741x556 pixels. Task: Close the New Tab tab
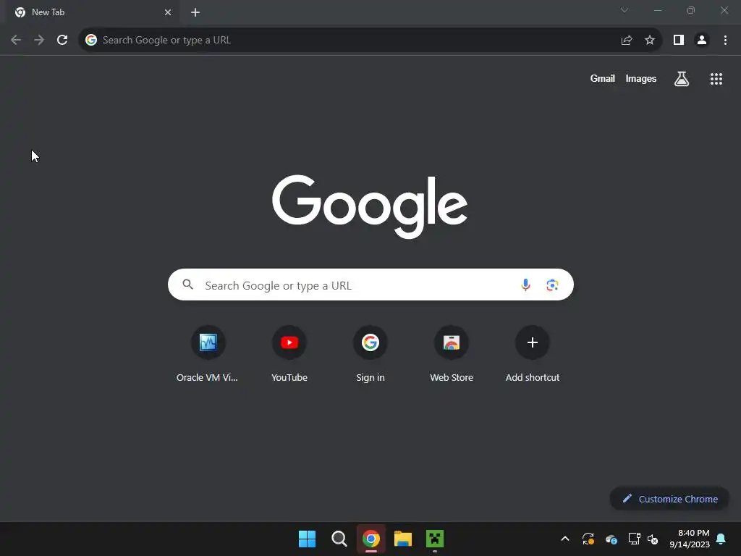(x=168, y=12)
